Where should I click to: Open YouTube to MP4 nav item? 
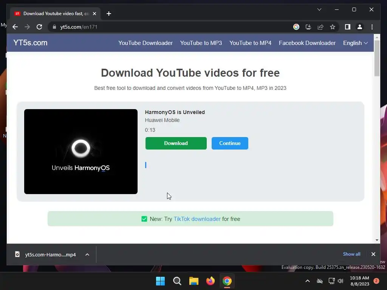(x=250, y=43)
